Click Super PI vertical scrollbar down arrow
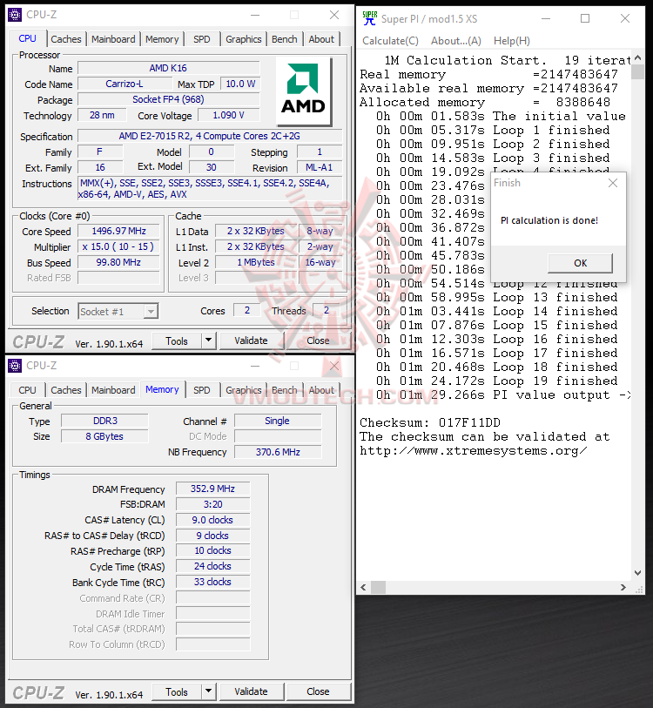Viewport: 653px width, 708px height. point(637,572)
